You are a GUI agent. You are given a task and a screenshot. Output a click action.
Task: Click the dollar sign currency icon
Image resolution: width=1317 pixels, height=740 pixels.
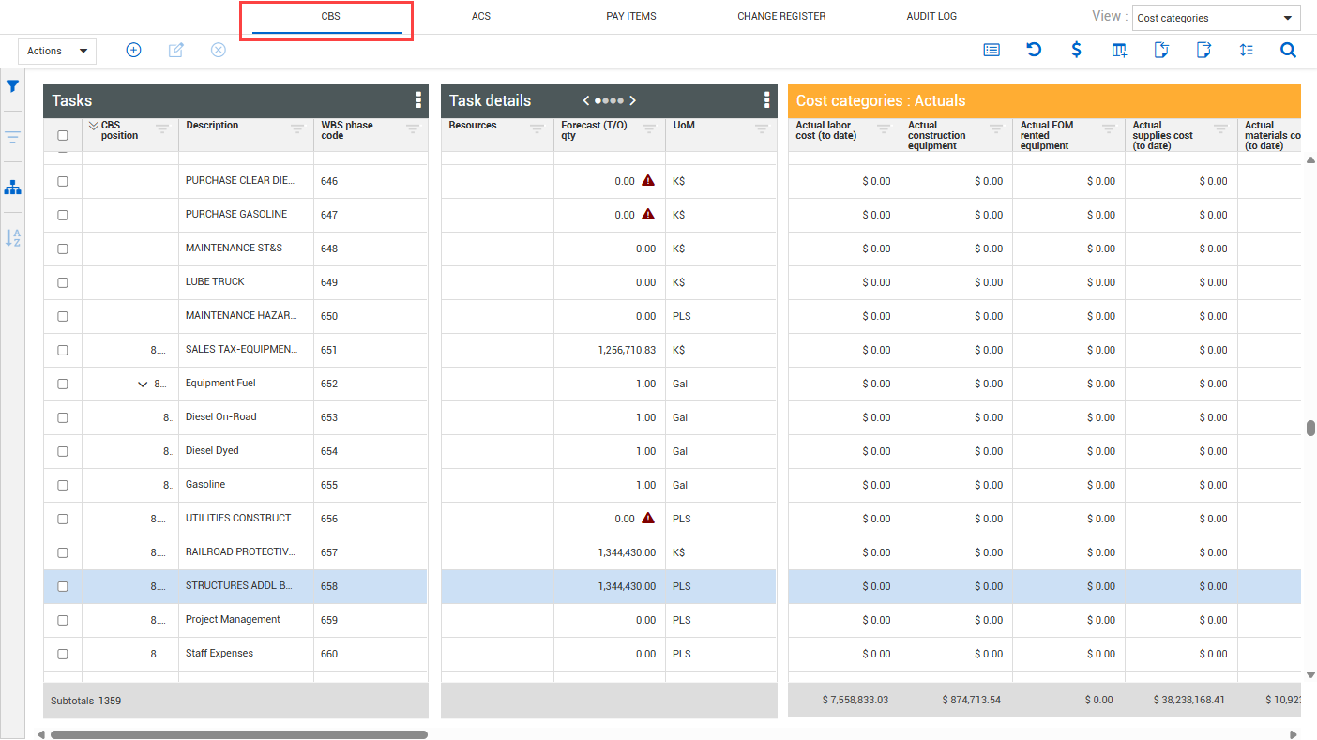click(x=1077, y=51)
